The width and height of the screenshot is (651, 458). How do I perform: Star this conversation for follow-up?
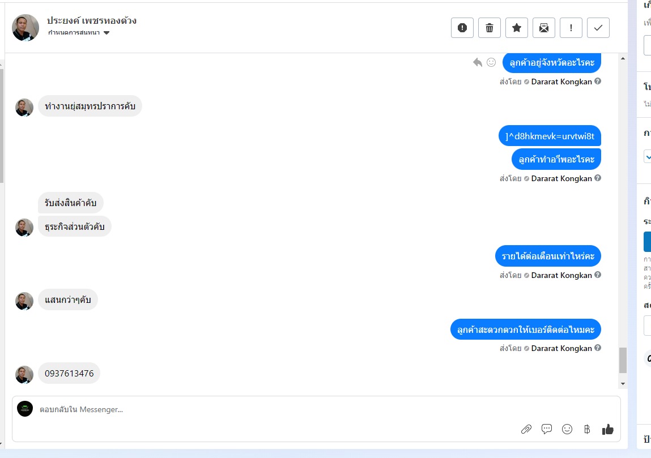click(x=517, y=28)
